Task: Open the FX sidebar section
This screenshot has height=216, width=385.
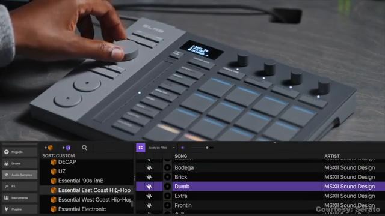Action: click(x=20, y=187)
